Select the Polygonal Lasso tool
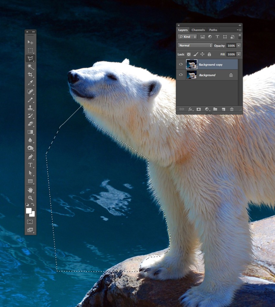 point(30,58)
